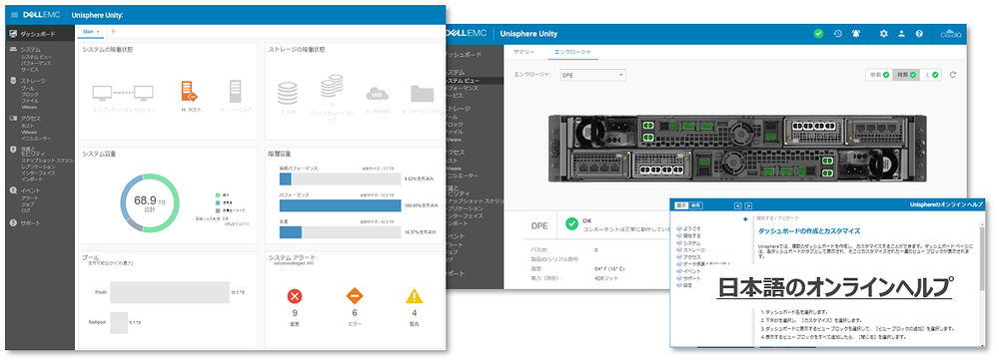Go forward with help window next arrow
Screen dimensions: 999x363
(x=748, y=205)
